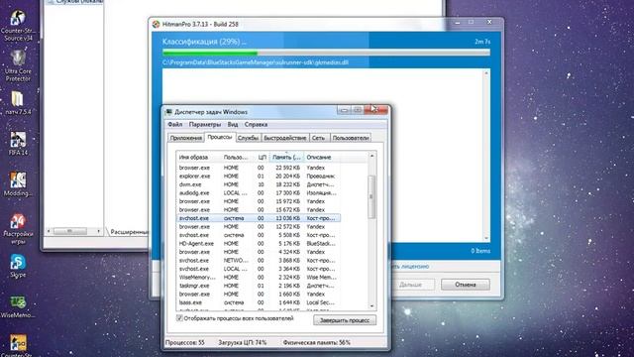634x357 pixels.
Task: Open the Справка menu
Action: [256, 125]
